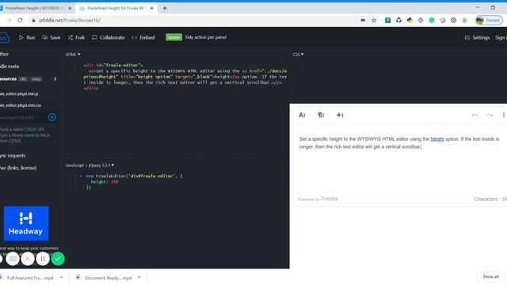Save the current fiddle

[x=51, y=37]
